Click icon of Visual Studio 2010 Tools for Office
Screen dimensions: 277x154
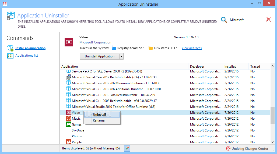[69, 106]
